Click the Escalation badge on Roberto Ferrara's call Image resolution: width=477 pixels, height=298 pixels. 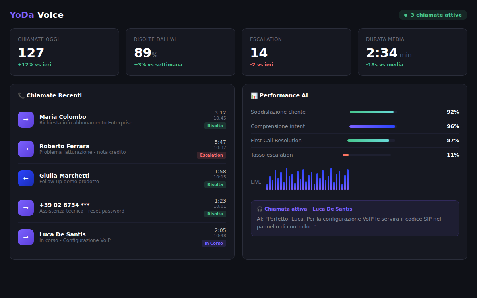211,155
